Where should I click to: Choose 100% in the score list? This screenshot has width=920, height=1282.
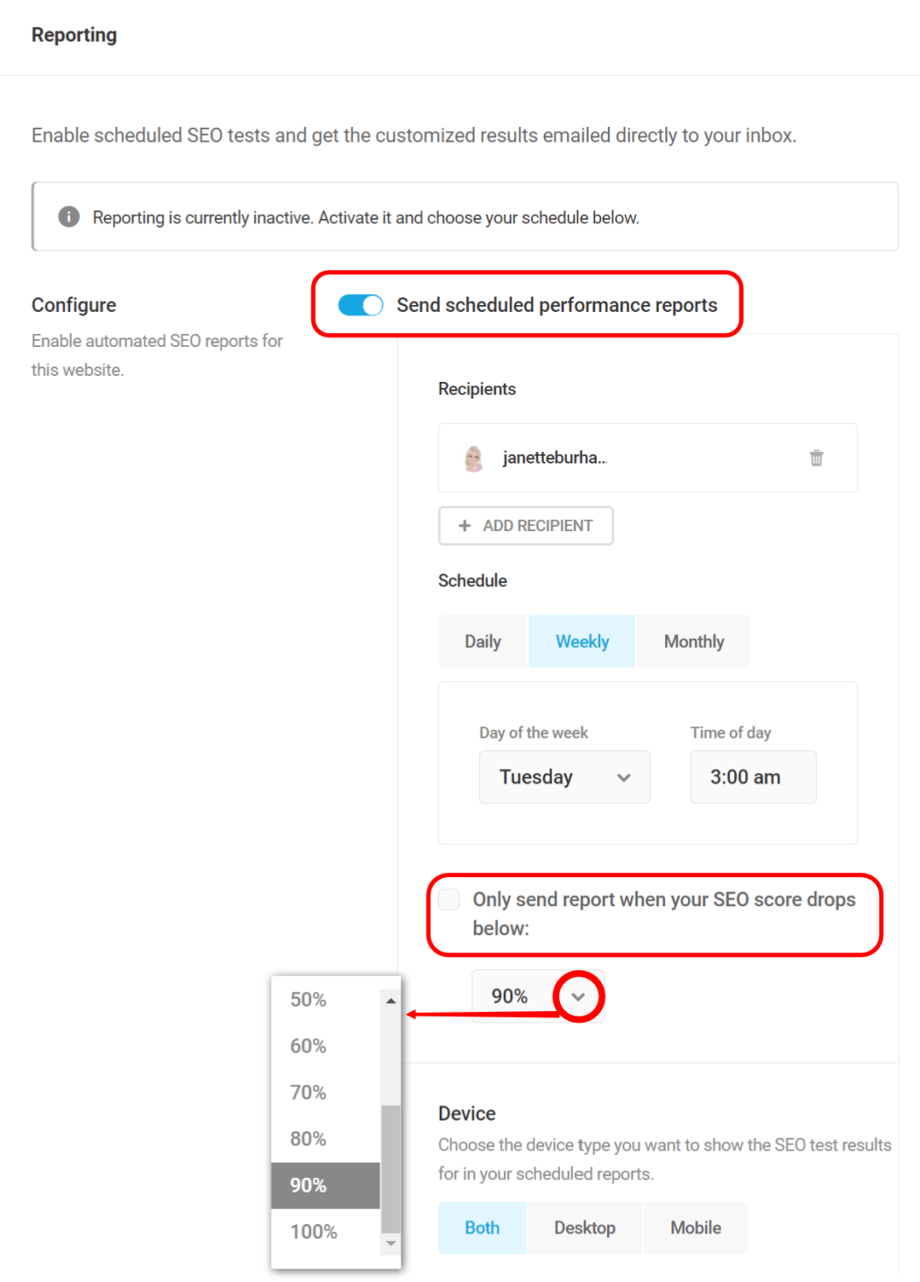point(314,1232)
